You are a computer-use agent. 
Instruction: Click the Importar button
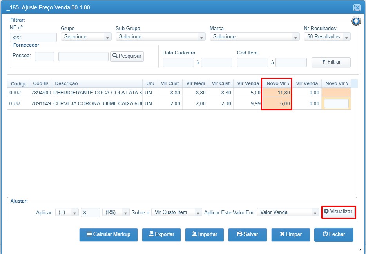205,234
